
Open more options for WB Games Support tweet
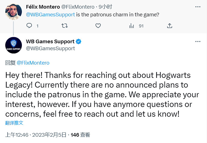point(198,42)
